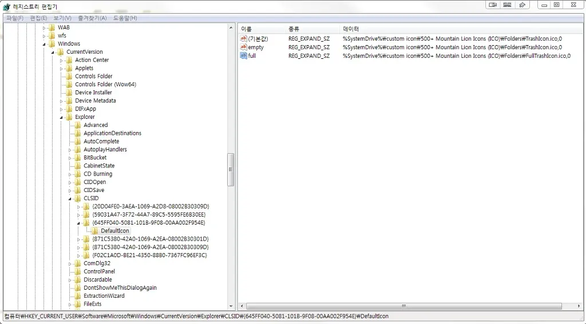Click the DIFxApp folder icon
Screen dimensions: 586x324
(69, 109)
